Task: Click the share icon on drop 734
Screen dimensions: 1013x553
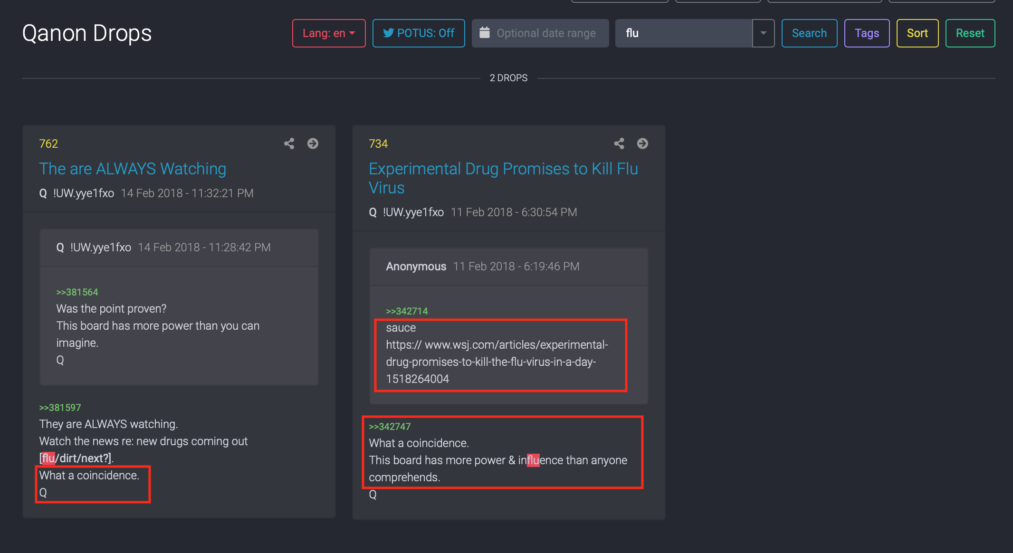Action: point(619,143)
